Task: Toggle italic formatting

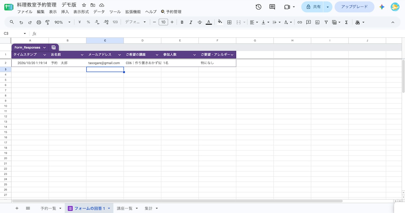Action: coord(191,22)
